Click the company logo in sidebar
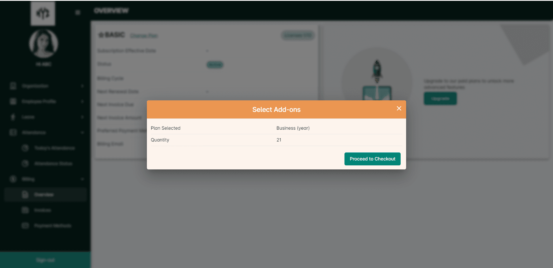This screenshot has width=553, height=268. [43, 13]
